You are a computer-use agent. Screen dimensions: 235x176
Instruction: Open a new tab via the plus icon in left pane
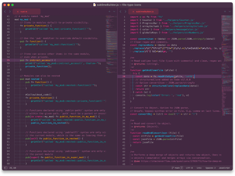[x=110, y=11]
